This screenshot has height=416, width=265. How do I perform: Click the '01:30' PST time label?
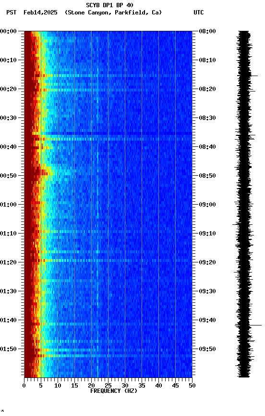[8, 292]
